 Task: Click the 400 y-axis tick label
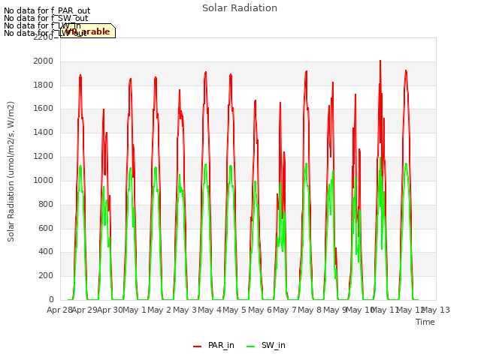(46, 252)
